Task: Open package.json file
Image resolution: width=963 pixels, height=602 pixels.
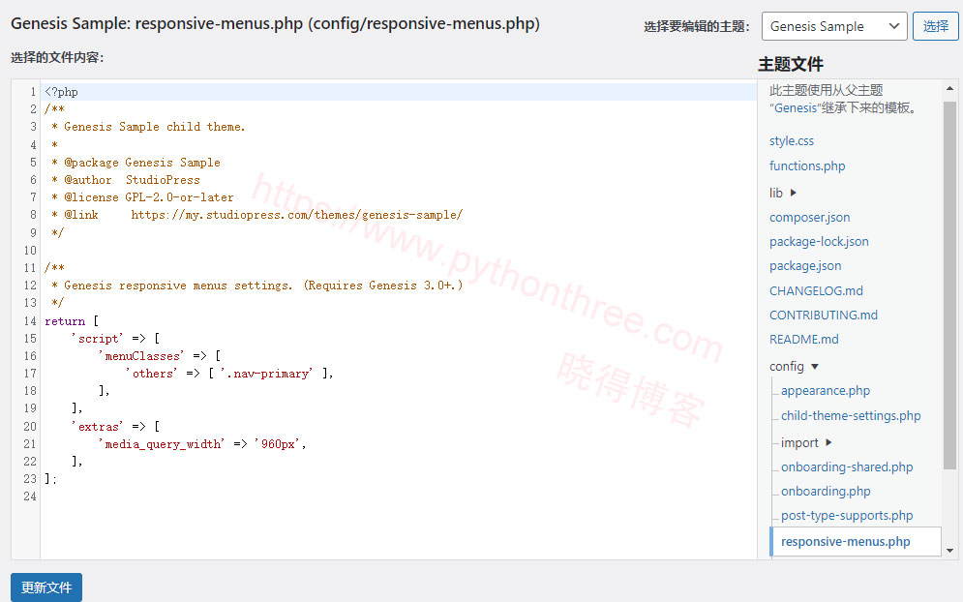Action: tap(805, 266)
